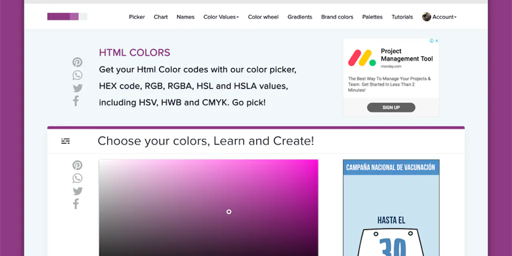
Task: Click the monday.com logo in ad
Action: click(362, 58)
